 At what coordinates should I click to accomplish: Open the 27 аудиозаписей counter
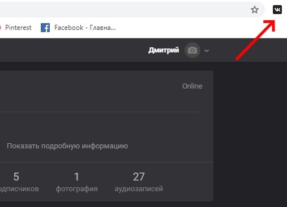tap(139, 182)
